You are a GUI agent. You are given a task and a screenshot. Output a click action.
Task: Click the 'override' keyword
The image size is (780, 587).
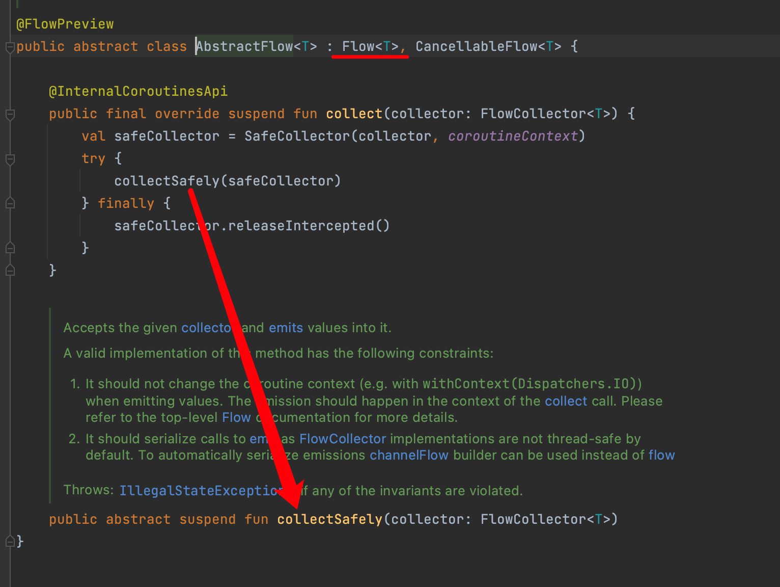[187, 114]
